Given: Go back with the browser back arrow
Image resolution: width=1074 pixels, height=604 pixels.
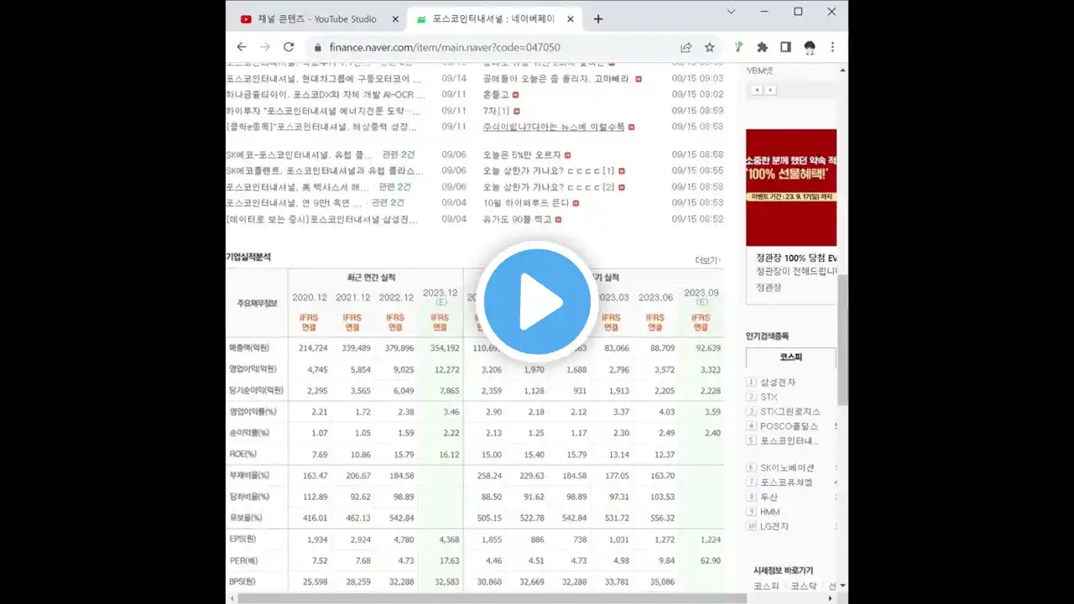Looking at the screenshot, I should click(x=242, y=47).
